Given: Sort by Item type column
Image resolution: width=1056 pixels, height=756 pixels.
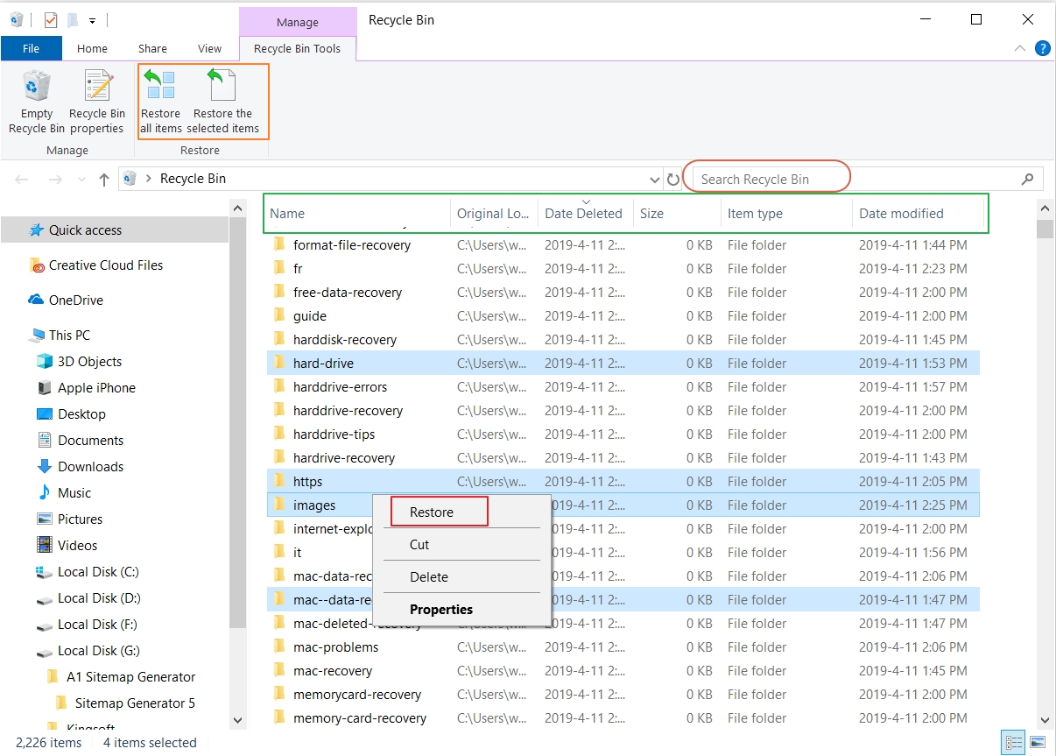Looking at the screenshot, I should click(x=786, y=214).
